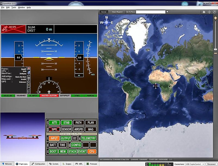Click the AIRSPD health indicator
The width and height of the screenshot is (218, 166).
[x=79, y=129]
